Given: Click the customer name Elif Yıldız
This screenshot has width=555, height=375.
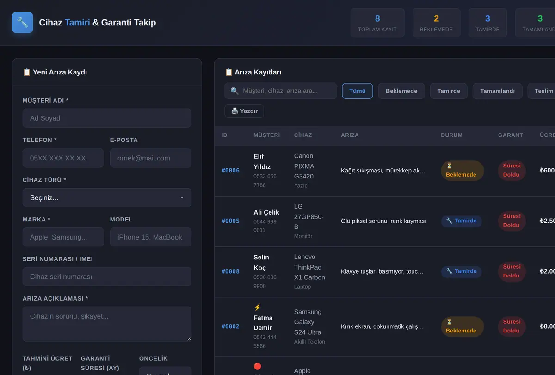Looking at the screenshot, I should tap(262, 161).
